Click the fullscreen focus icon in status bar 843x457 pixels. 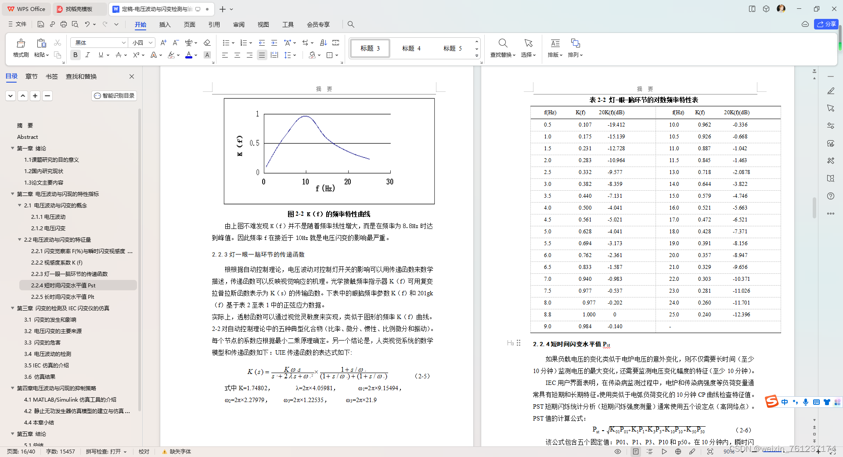[710, 451]
